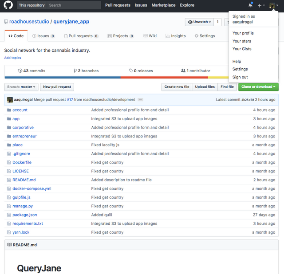Click the New pull request button
The height and width of the screenshot is (274, 284).
[57, 87]
